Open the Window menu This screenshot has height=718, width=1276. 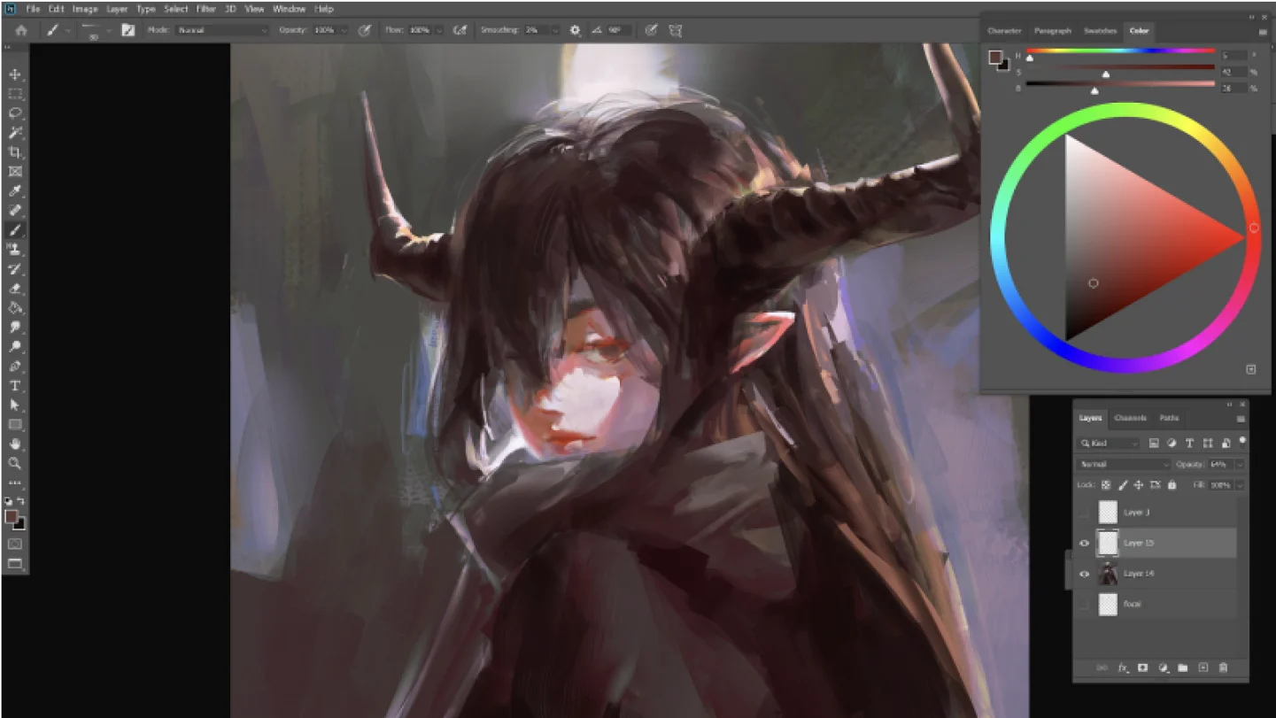[289, 9]
